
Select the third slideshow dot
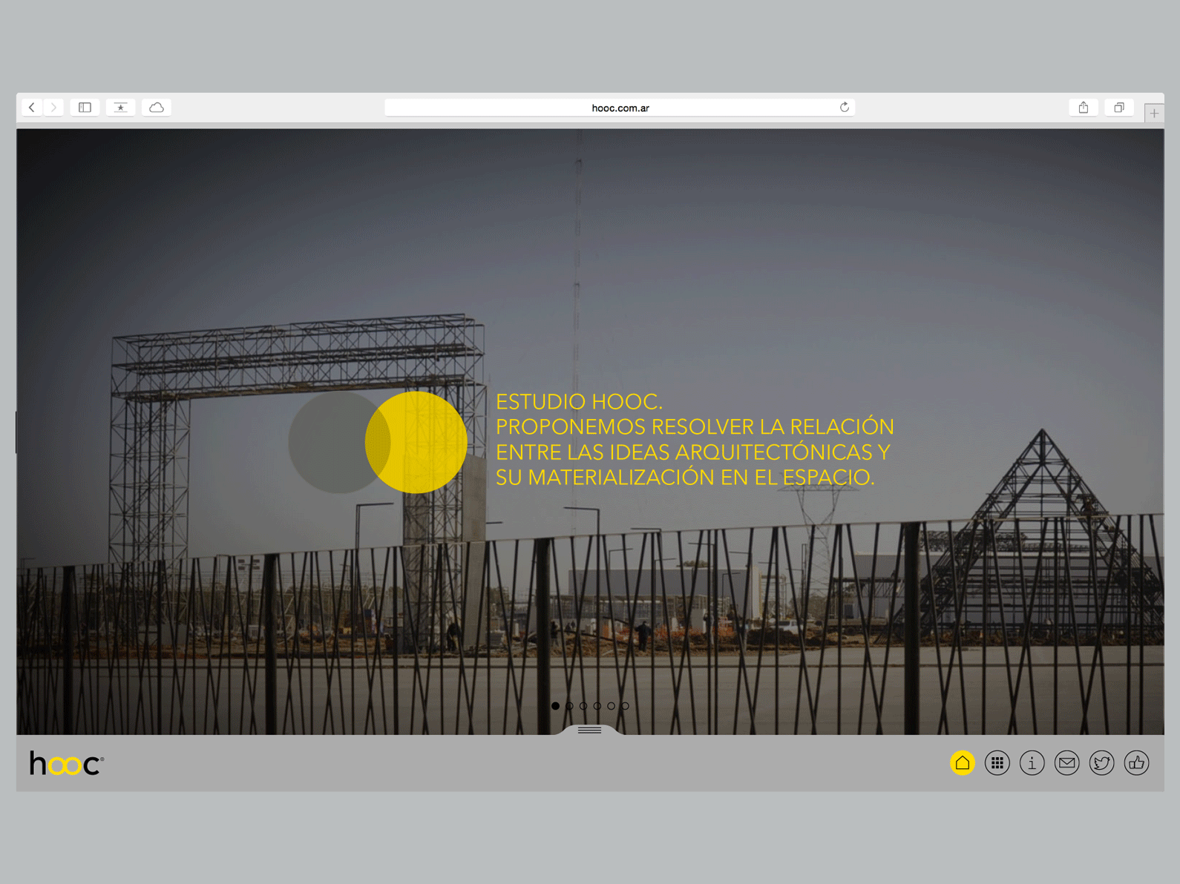tap(583, 706)
